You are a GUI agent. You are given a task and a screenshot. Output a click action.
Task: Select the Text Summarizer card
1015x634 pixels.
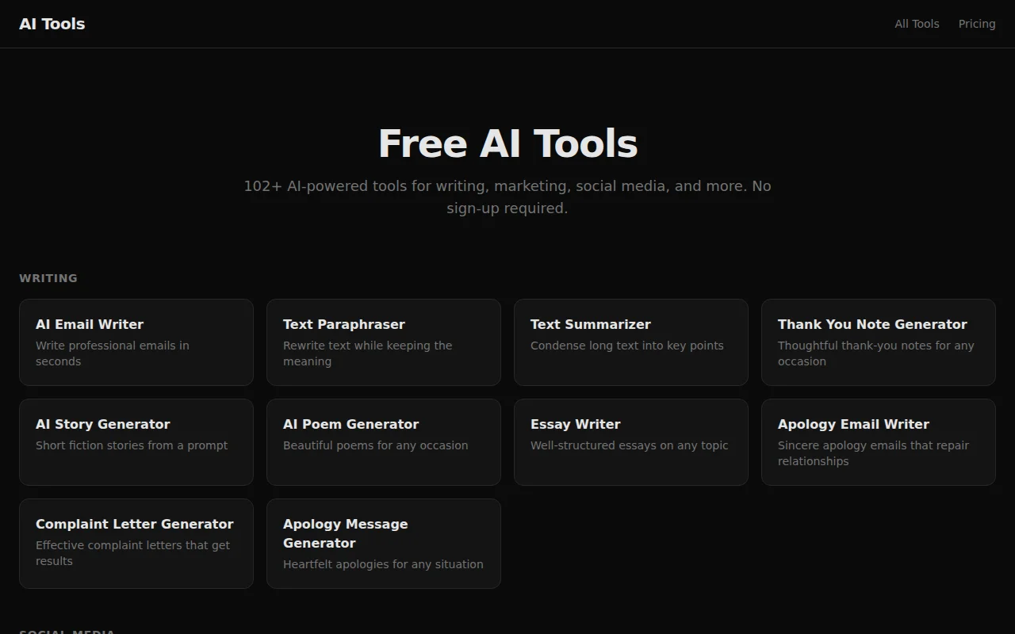[631, 342]
